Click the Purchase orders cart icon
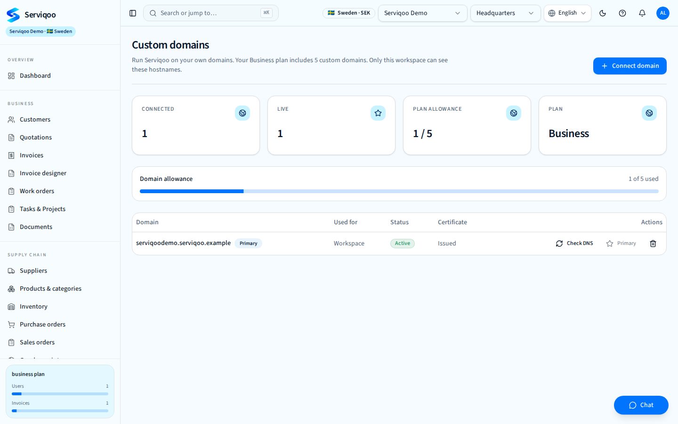The height and width of the screenshot is (424, 678). point(11,325)
